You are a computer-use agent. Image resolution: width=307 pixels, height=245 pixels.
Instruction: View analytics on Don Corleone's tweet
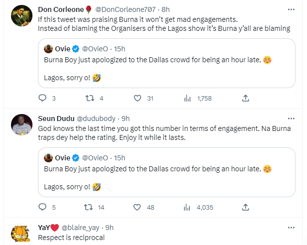[188, 99]
